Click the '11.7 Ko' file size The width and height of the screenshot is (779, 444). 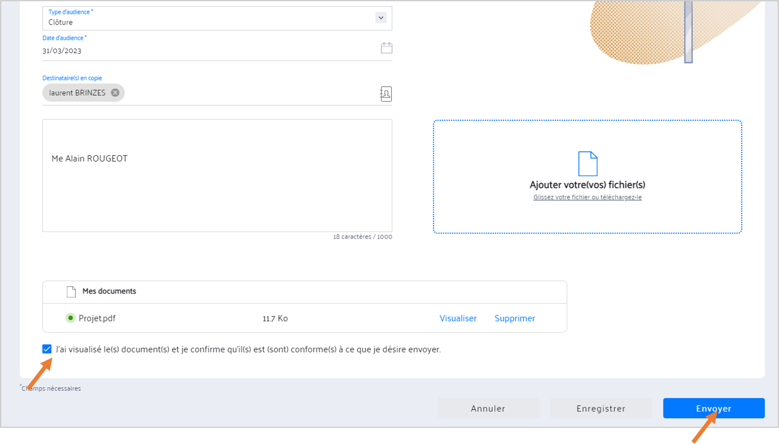(275, 318)
